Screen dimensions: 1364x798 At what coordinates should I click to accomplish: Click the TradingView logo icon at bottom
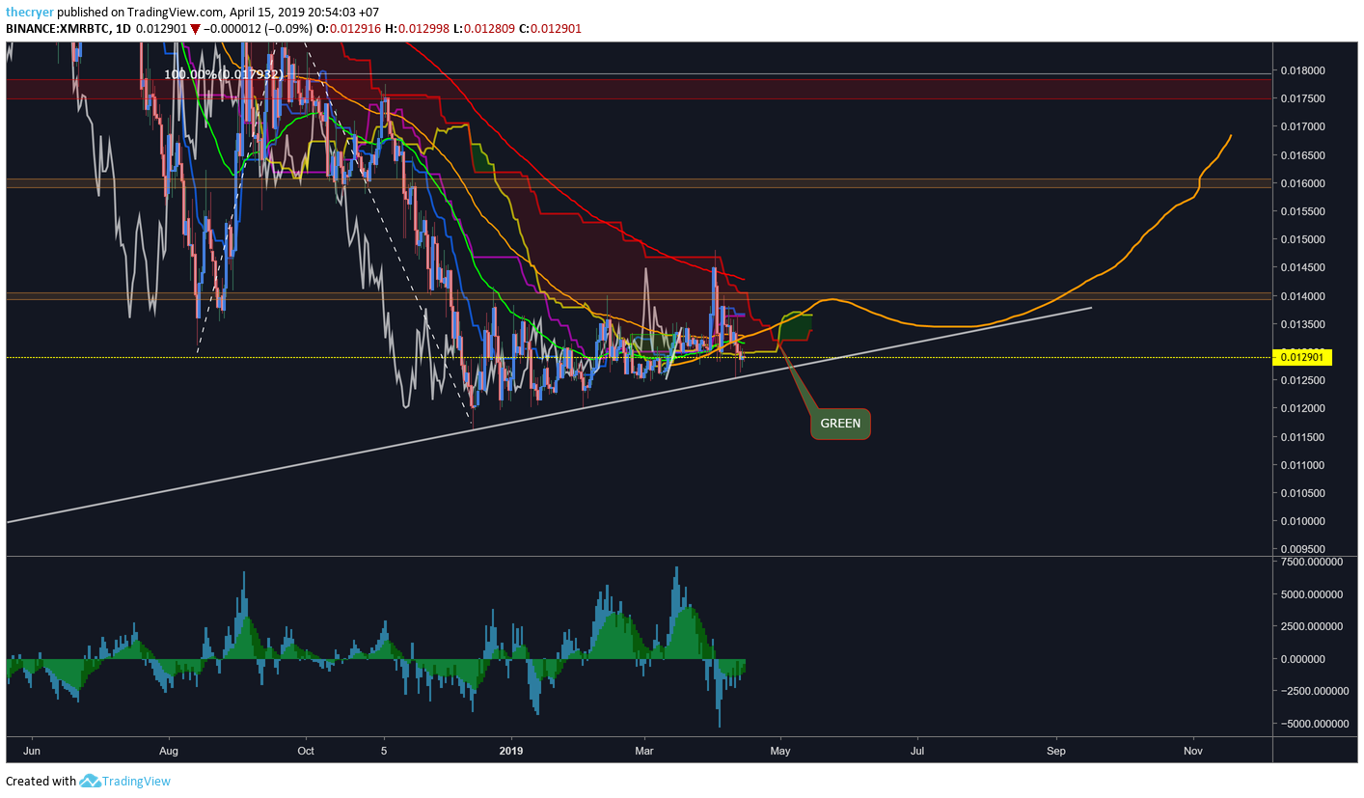point(90,781)
